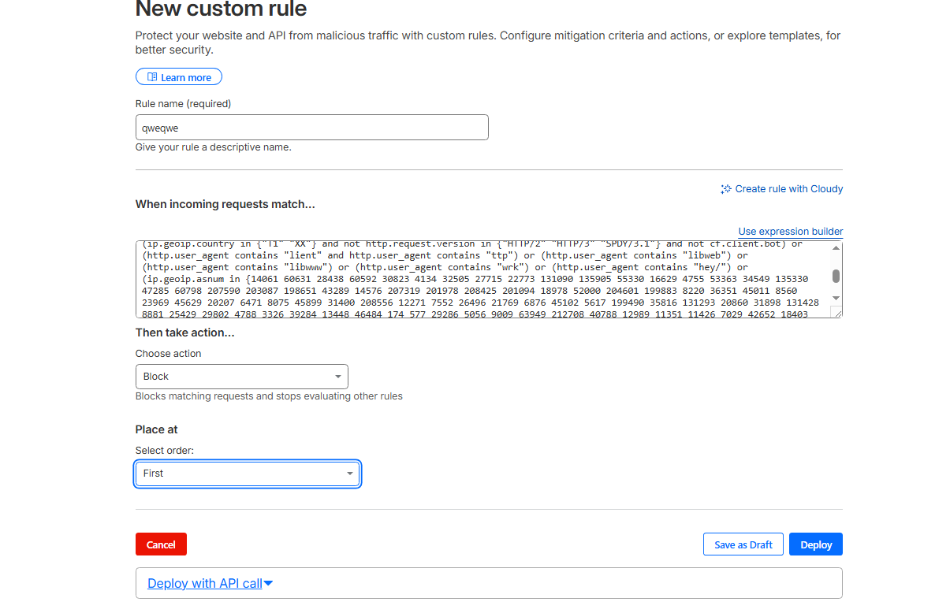The height and width of the screenshot is (613, 950).
Task: Click the caret beside Deploy with API call
Action: (268, 584)
